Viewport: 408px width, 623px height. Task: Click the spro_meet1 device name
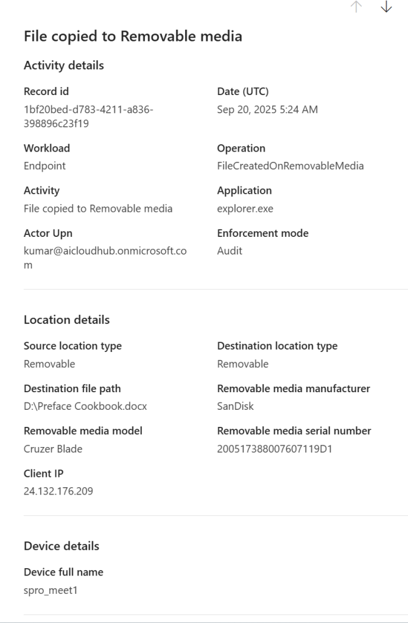coord(51,590)
